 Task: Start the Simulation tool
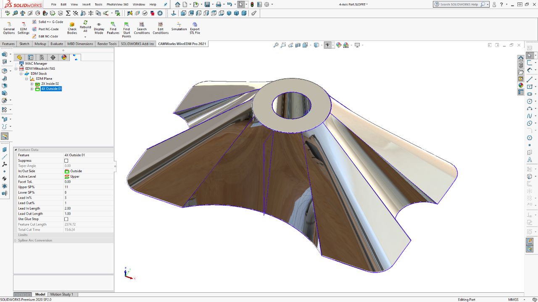tap(179, 26)
